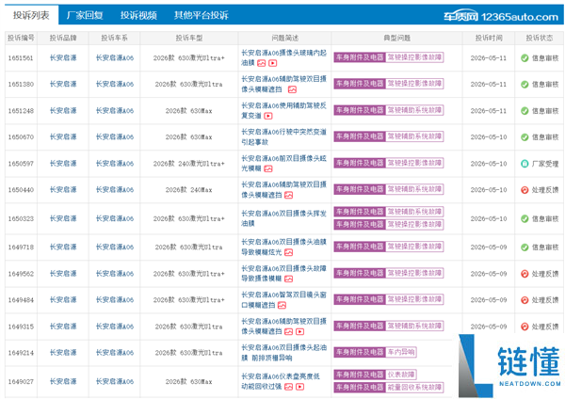This screenshot has height=399, width=565.
Task: Click green status icon for complaint 1650670
Action: (525, 137)
